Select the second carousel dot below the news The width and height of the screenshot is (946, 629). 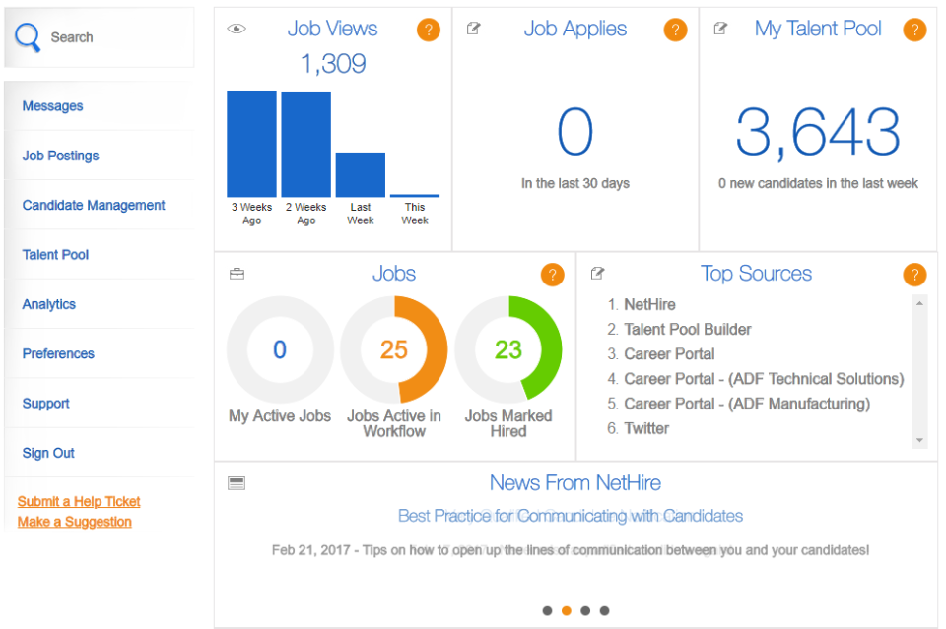[567, 610]
